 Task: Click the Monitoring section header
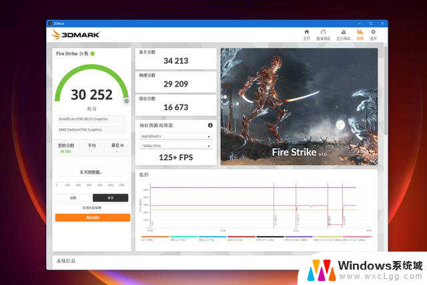click(144, 175)
